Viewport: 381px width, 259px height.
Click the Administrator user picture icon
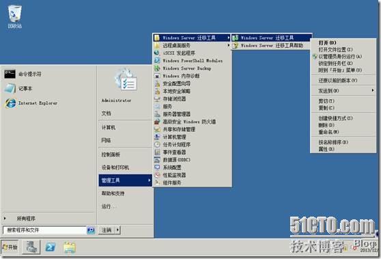tap(126, 80)
